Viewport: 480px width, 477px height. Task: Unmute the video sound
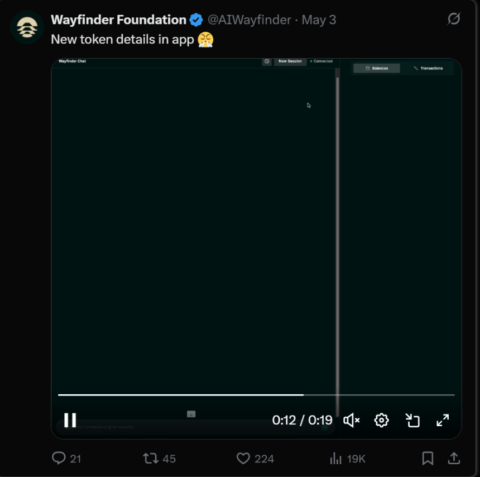coord(351,420)
